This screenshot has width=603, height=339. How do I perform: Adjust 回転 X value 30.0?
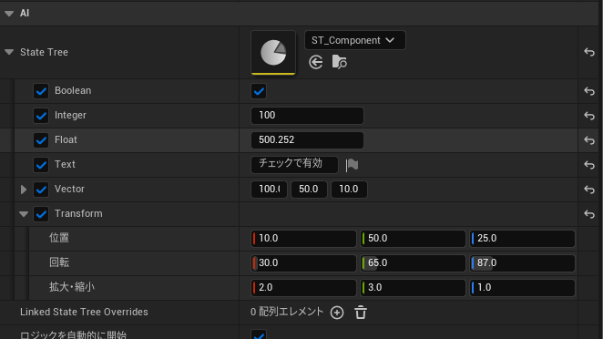(303, 263)
